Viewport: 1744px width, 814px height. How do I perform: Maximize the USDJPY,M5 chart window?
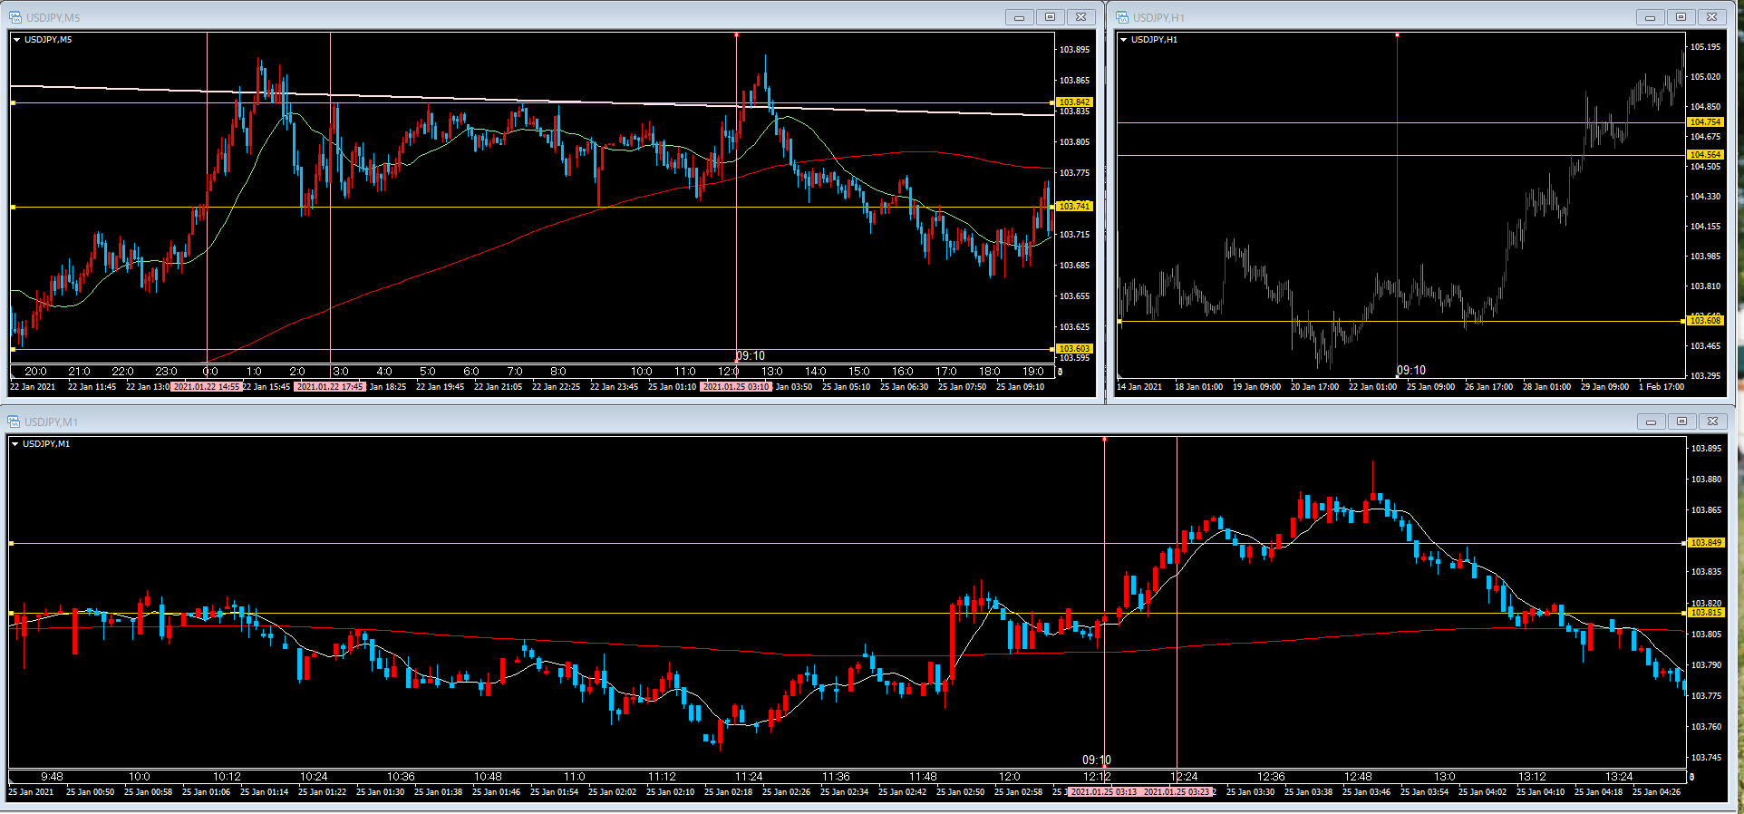[x=1050, y=17]
